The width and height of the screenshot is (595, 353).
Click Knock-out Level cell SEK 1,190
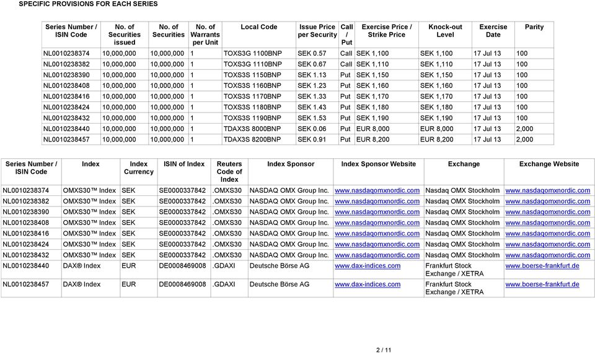[436, 118]
